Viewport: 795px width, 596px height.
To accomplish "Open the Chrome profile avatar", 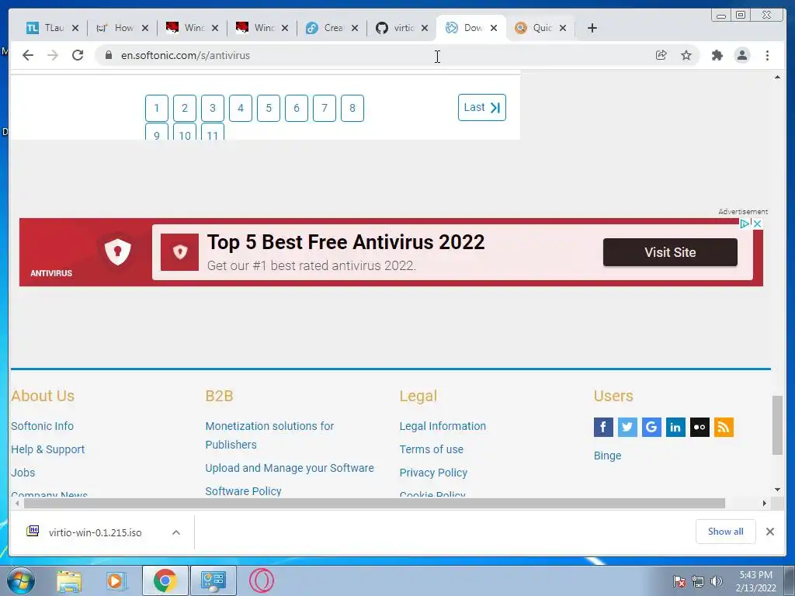I will [x=742, y=55].
